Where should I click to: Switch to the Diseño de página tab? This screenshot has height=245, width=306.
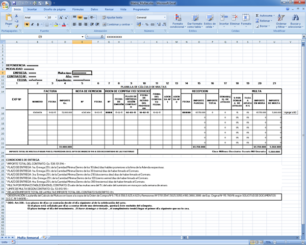tap(55, 10)
